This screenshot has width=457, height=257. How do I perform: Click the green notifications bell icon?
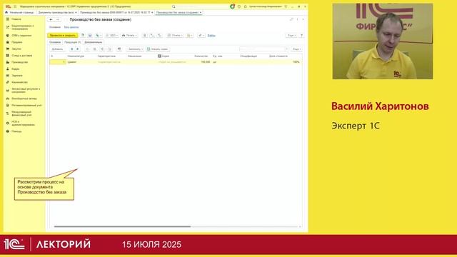(x=232, y=6)
